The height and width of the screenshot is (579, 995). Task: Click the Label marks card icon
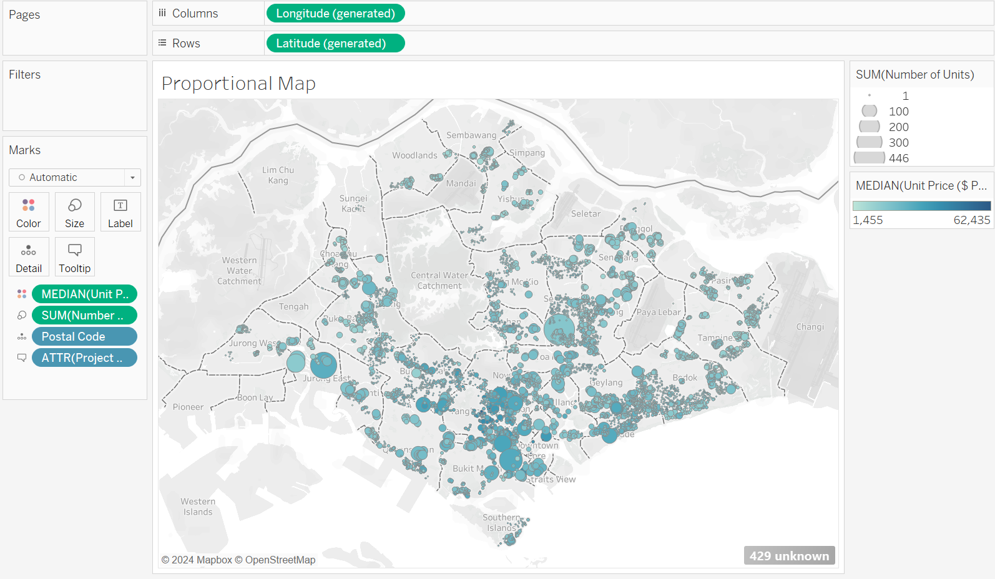(x=120, y=212)
